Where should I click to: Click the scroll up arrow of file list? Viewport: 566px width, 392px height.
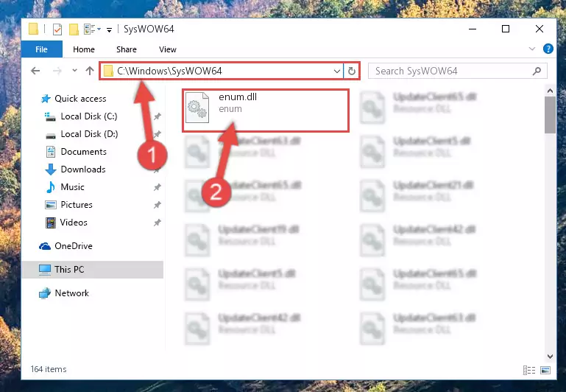[550, 91]
